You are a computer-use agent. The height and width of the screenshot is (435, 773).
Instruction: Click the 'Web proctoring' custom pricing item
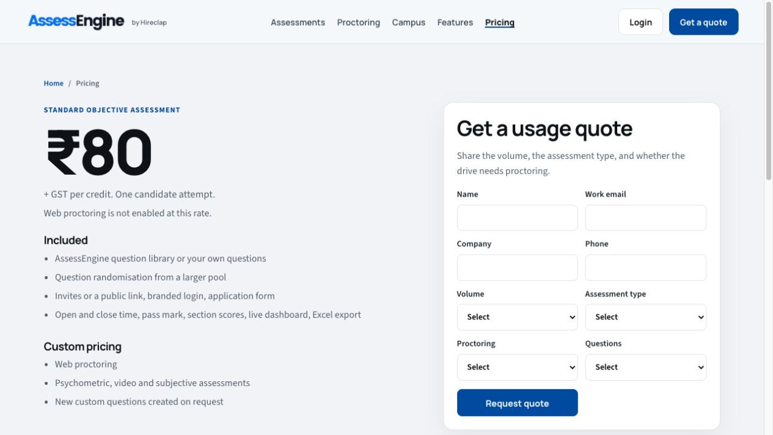pos(86,364)
